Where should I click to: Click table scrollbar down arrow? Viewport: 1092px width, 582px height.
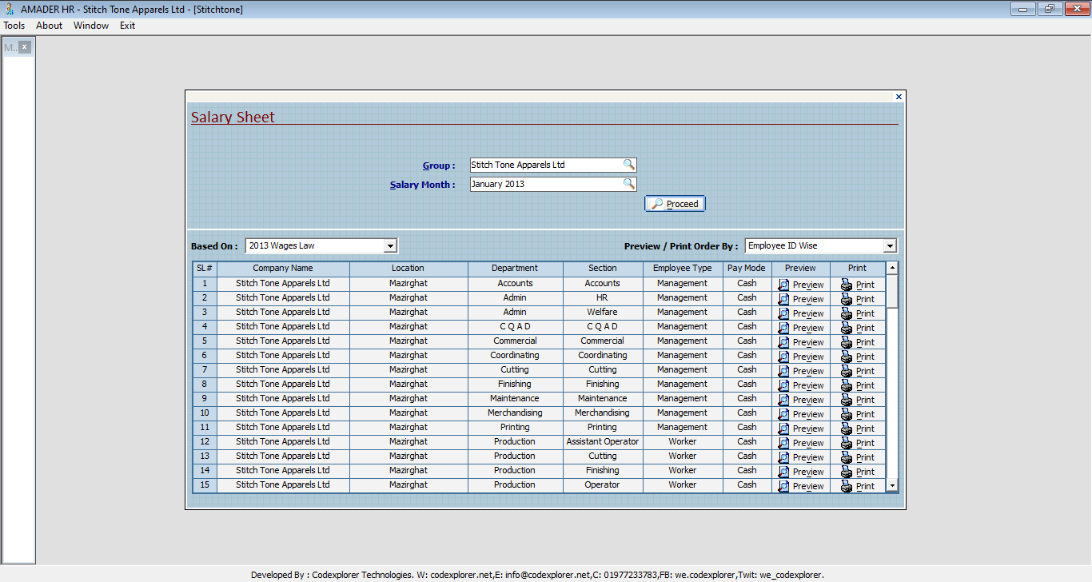[892, 486]
